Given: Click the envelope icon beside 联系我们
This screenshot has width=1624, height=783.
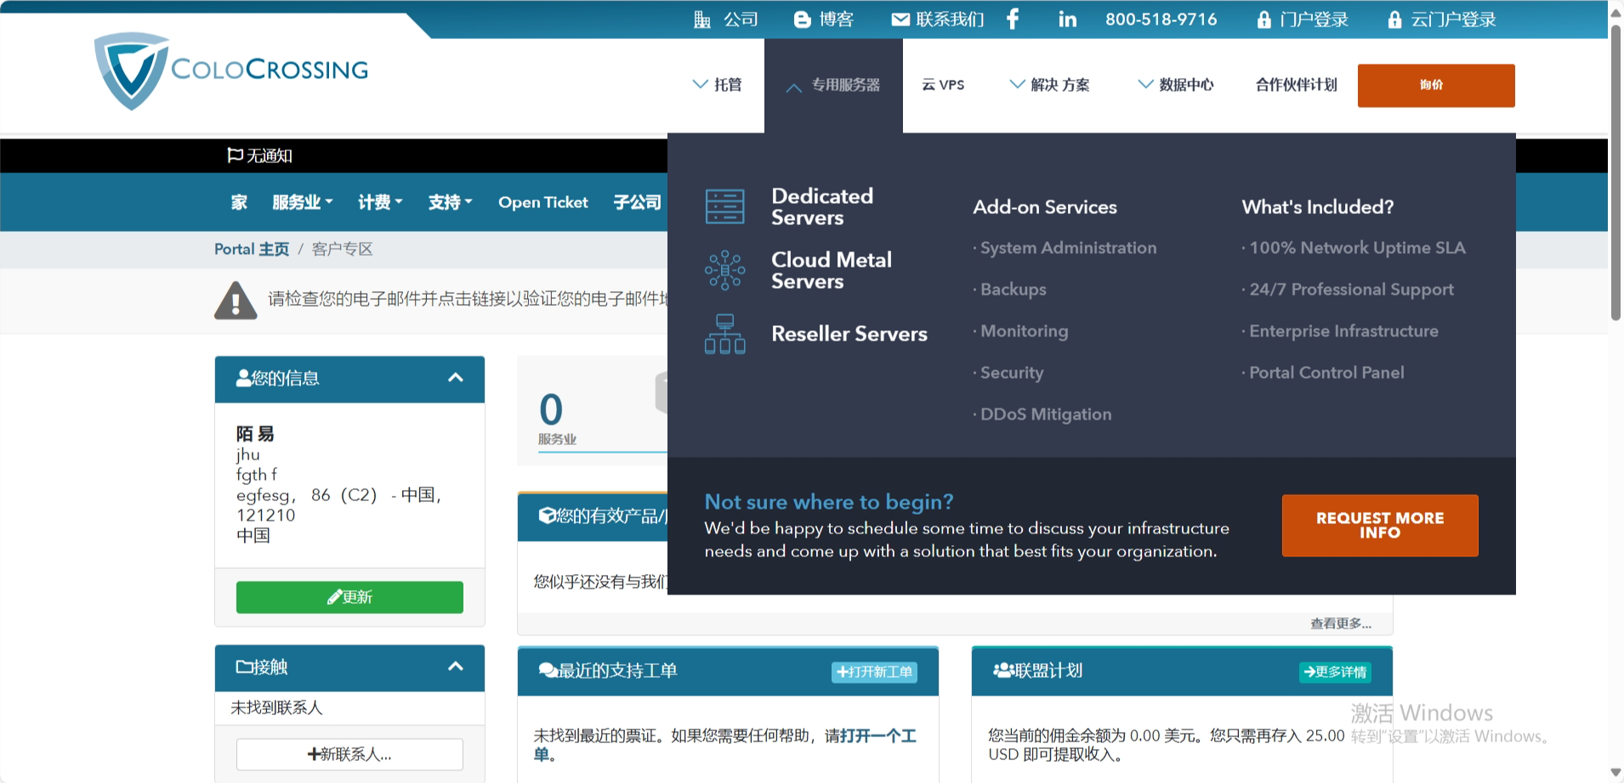Looking at the screenshot, I should (x=900, y=19).
